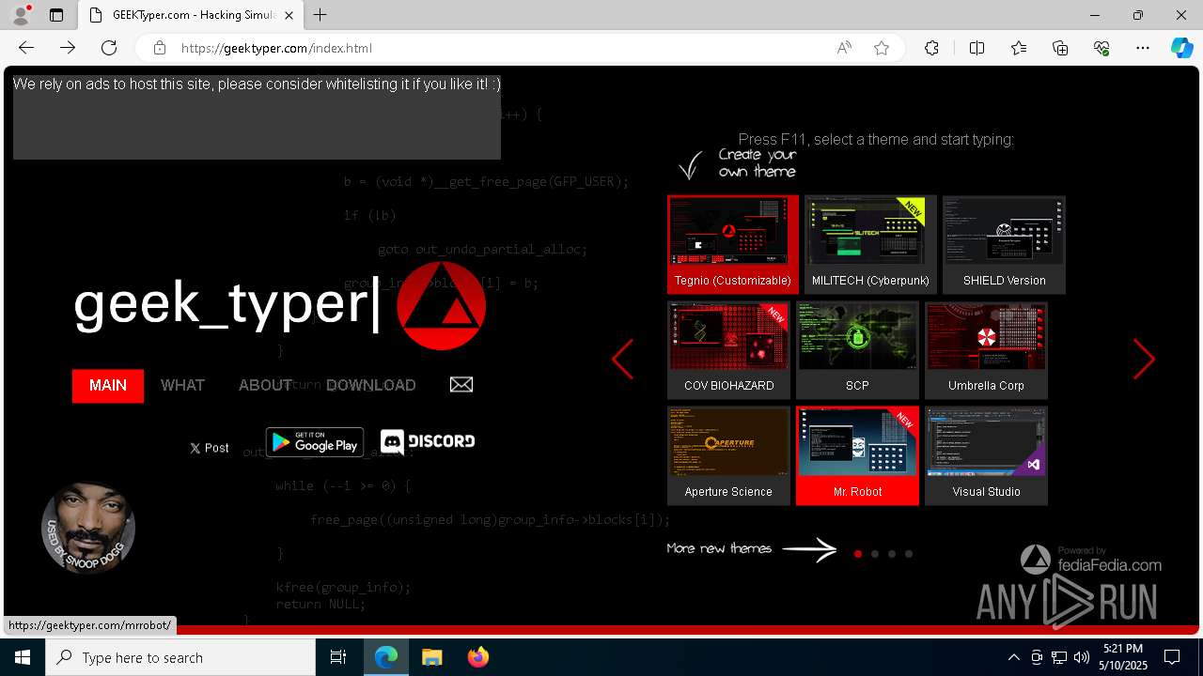This screenshot has width=1203, height=676.
Task: Click the browser Forward arrow
Action: pos(68,48)
